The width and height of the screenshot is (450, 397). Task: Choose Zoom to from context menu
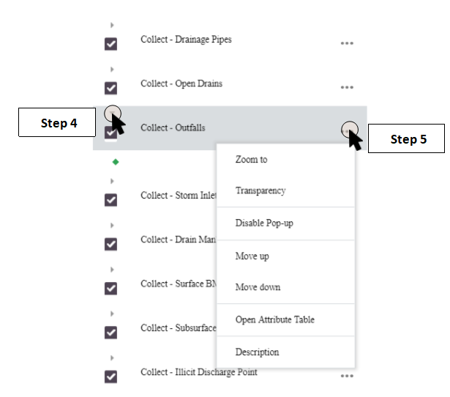tap(251, 160)
